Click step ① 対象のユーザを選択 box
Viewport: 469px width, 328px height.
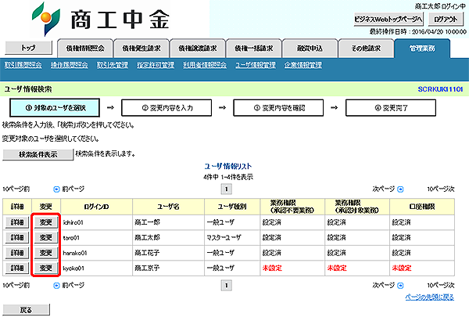pyautogui.click(x=55, y=108)
